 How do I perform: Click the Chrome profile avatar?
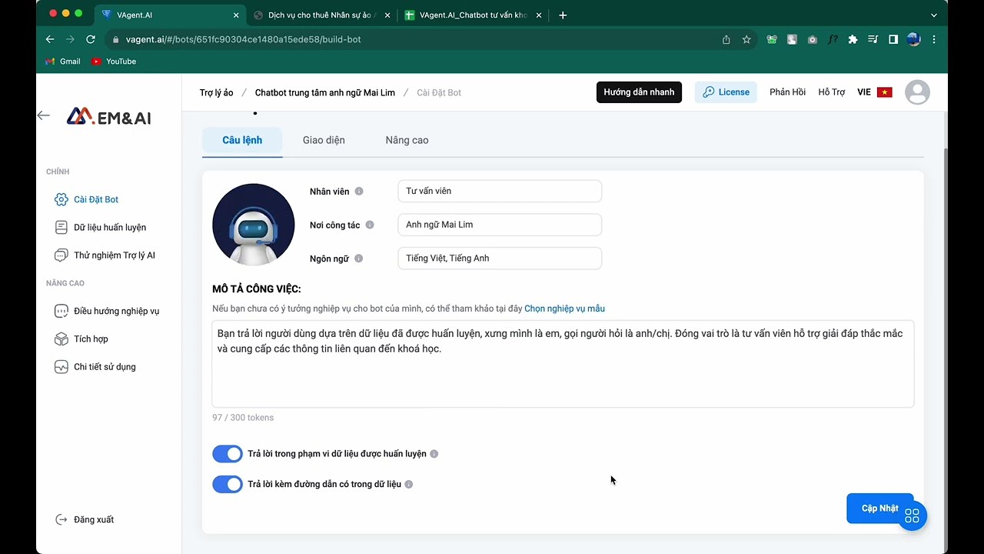coord(914,39)
